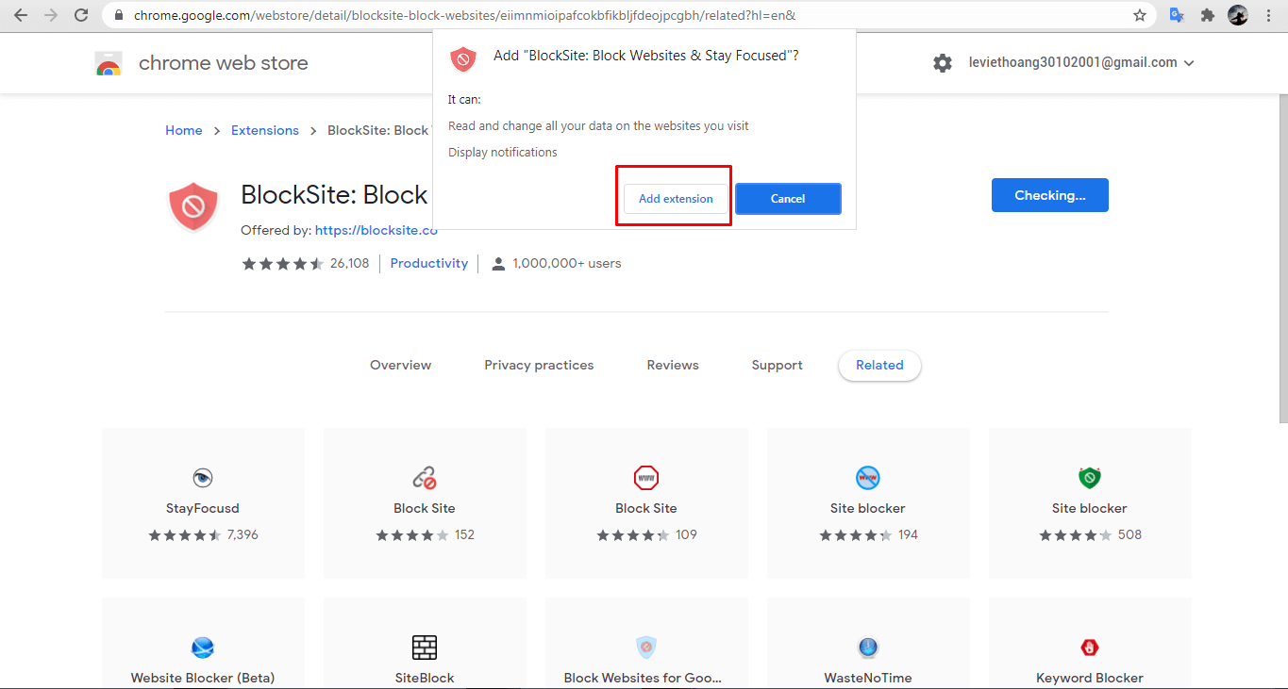Screen dimensions: 1288x689
Task: Click the SiteBlock card title
Action: click(x=425, y=678)
